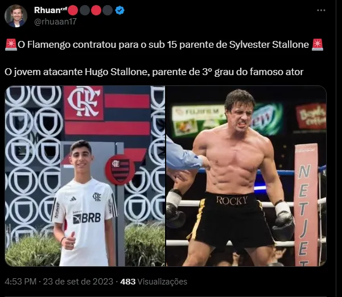Click the 4:53 PM timestamp
Screen dimensions: 342x297
point(20,282)
